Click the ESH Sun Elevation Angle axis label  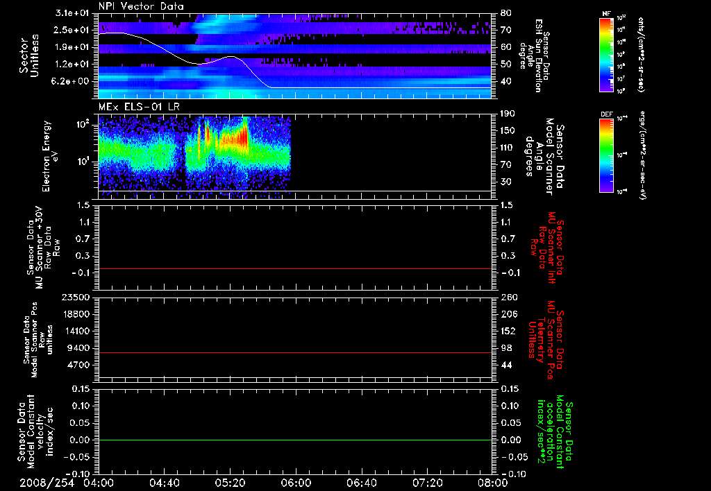[535, 55]
